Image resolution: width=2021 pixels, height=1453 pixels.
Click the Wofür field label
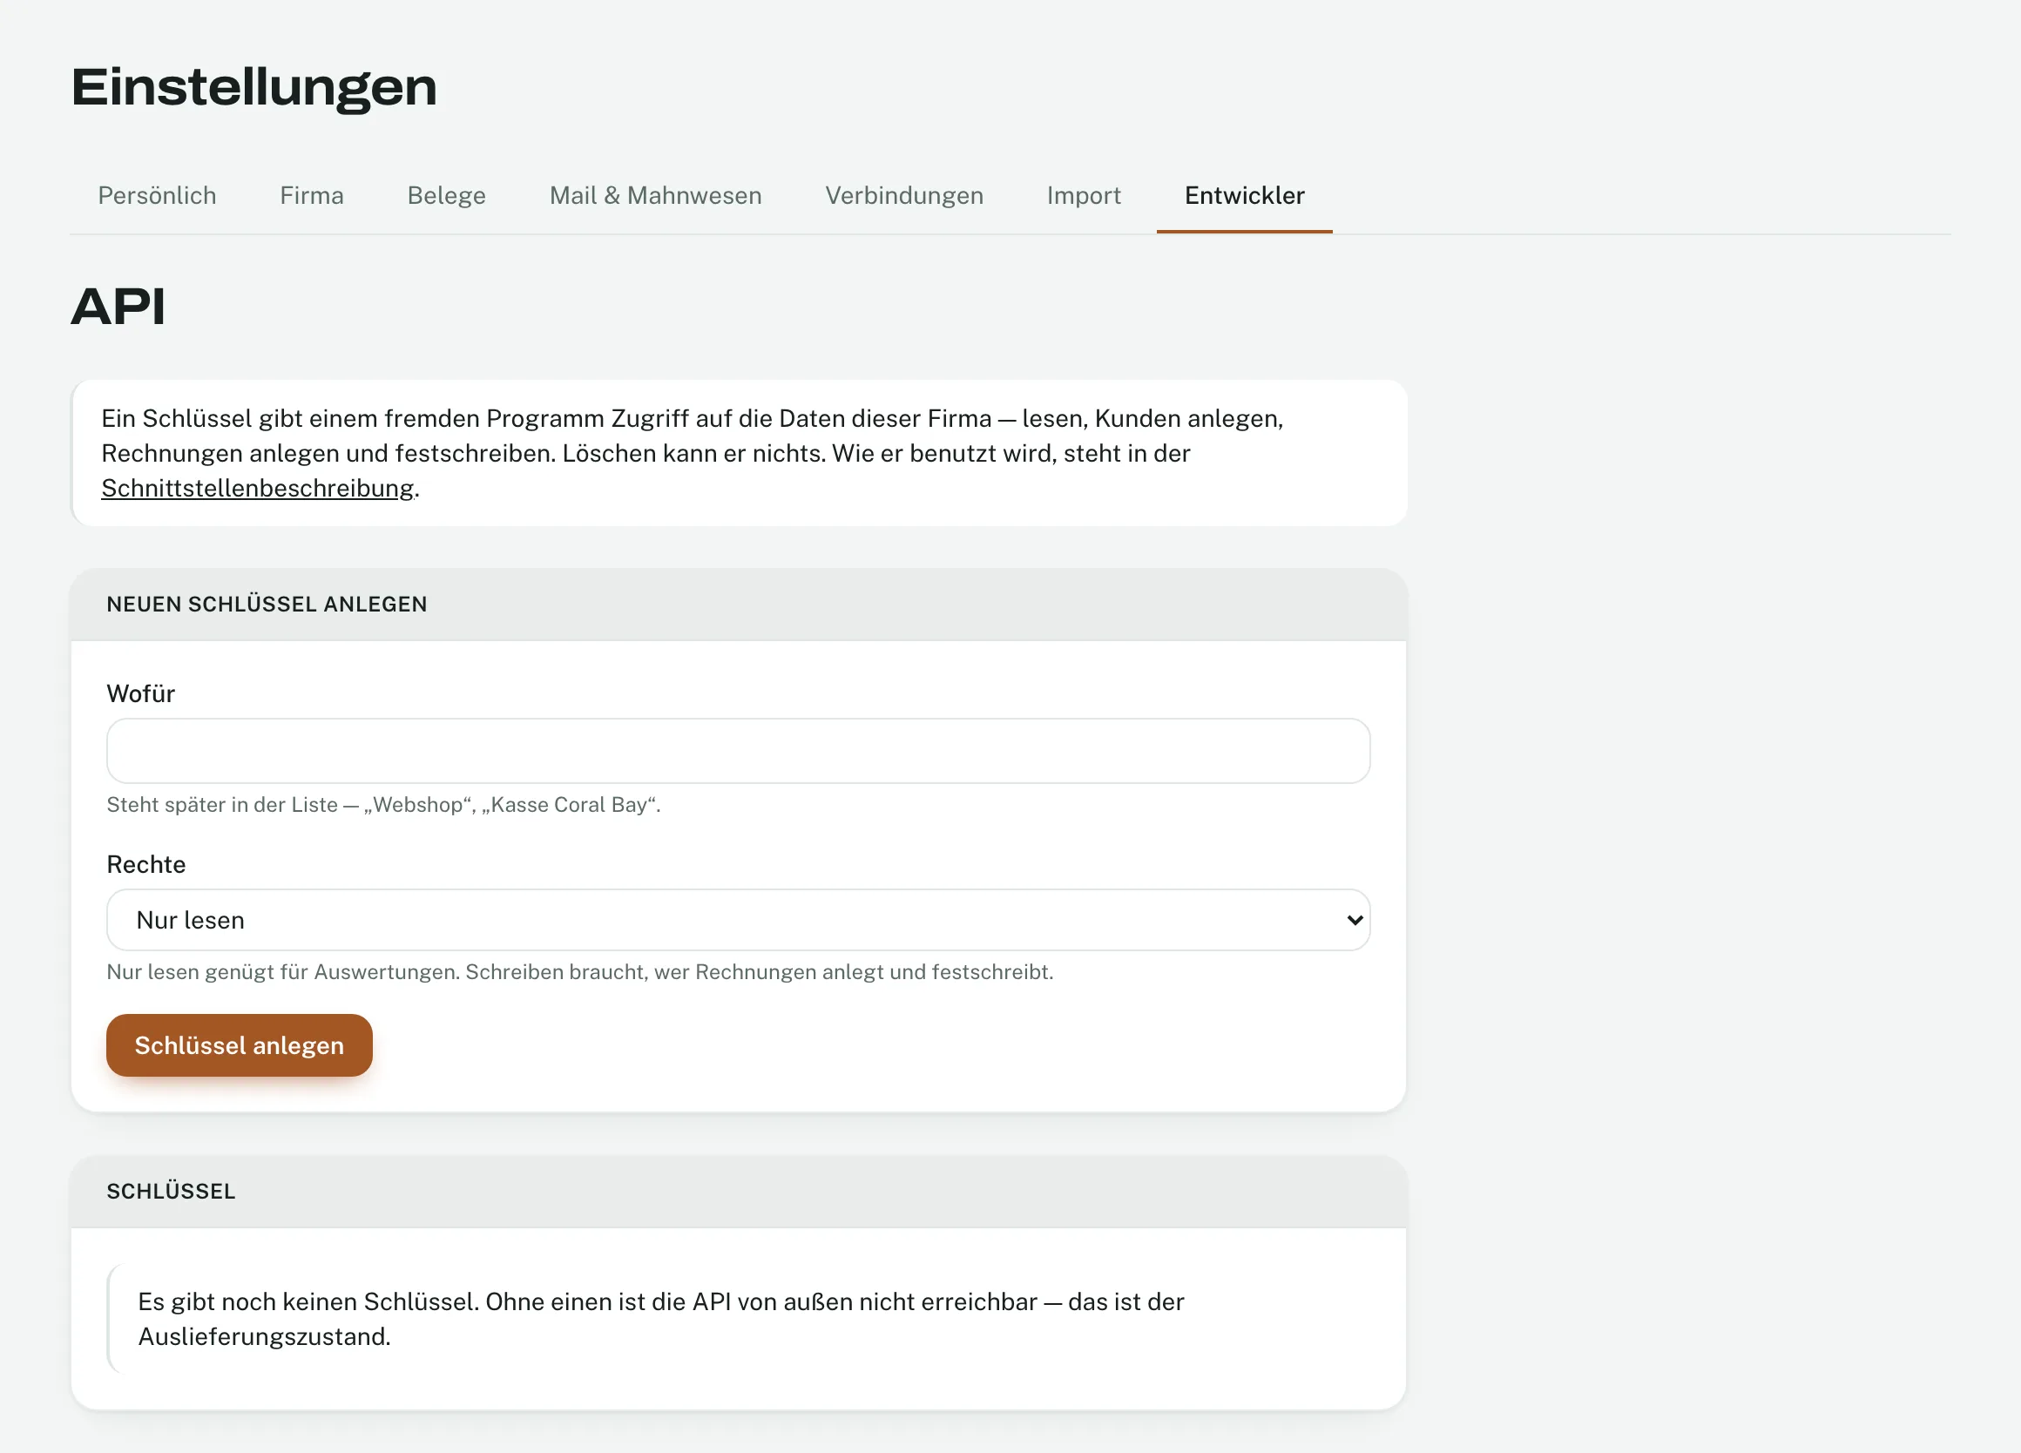coord(141,693)
